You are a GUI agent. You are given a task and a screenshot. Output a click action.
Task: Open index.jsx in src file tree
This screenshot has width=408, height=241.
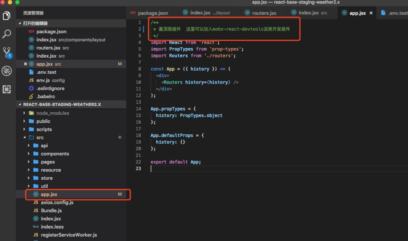click(x=71, y=219)
